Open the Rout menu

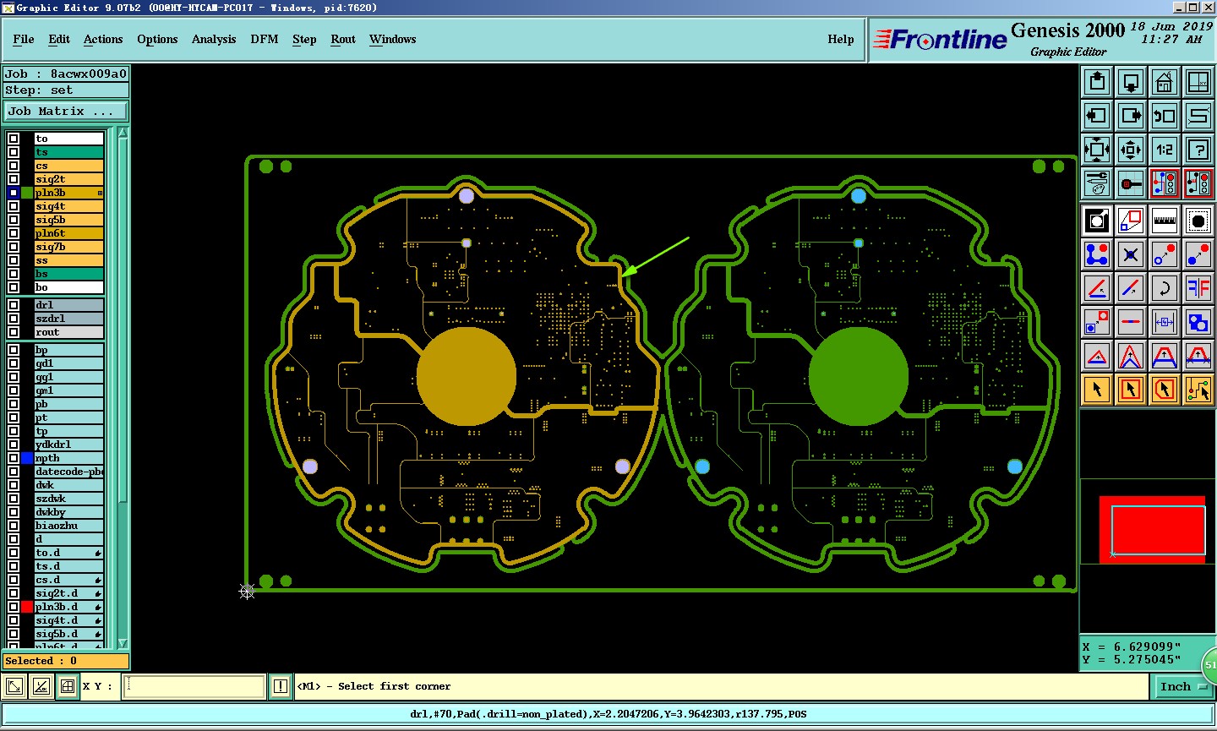pos(343,39)
